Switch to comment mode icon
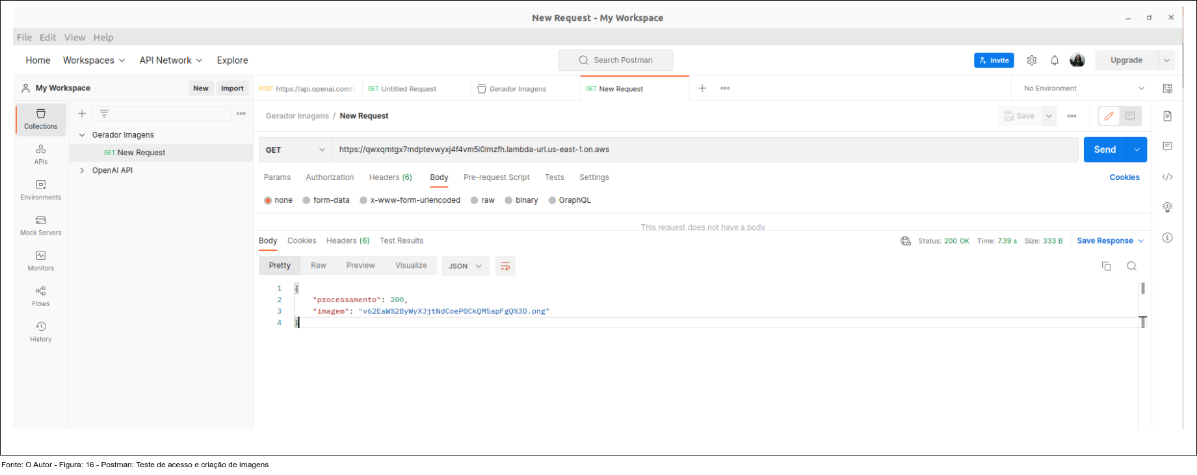 (1131, 116)
